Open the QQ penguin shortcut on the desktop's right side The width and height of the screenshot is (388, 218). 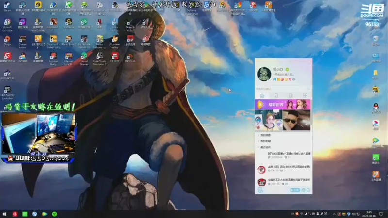[376, 108]
